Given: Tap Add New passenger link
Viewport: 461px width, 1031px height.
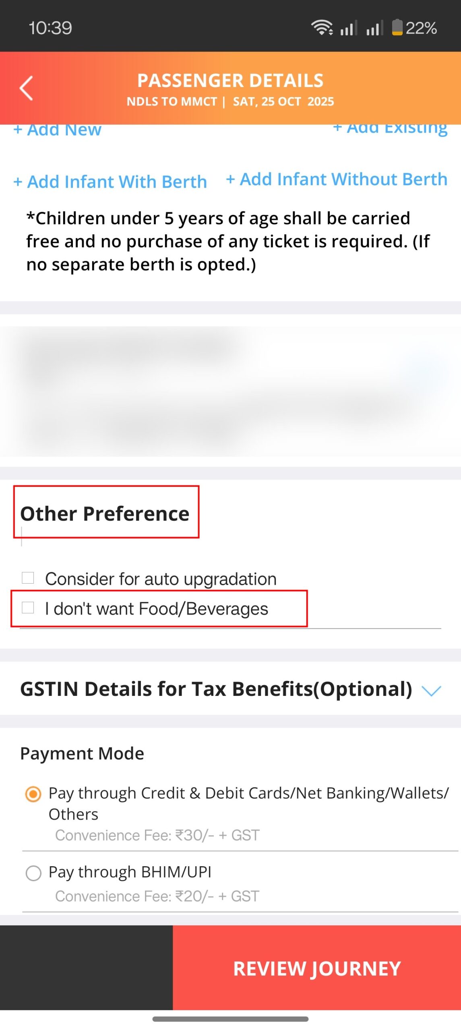Looking at the screenshot, I should (58, 130).
